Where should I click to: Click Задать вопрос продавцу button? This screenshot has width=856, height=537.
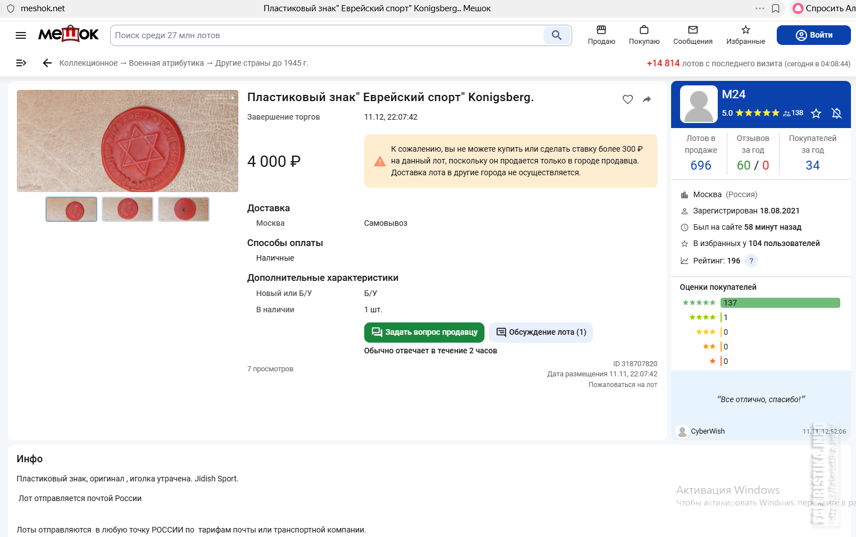pyautogui.click(x=424, y=332)
